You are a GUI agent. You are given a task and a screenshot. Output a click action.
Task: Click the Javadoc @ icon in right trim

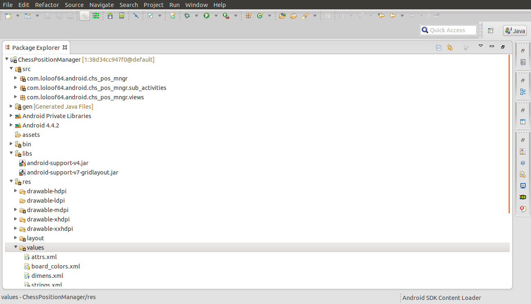[523, 163]
